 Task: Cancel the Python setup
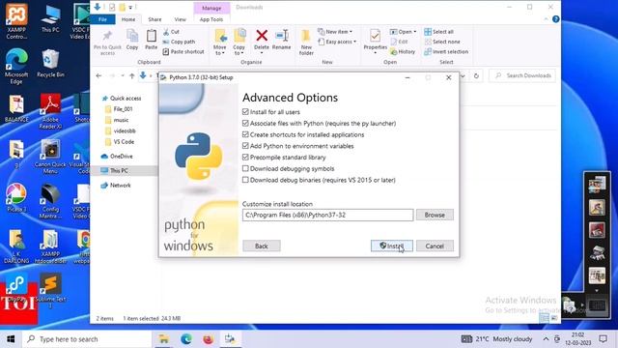click(435, 246)
